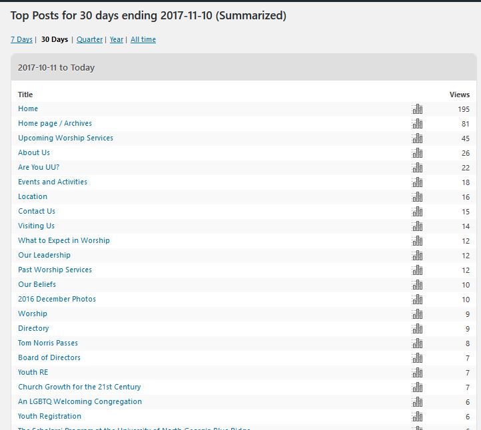This screenshot has height=430, width=481.
Task: Open Home page / Archives link
Action: click(55, 124)
